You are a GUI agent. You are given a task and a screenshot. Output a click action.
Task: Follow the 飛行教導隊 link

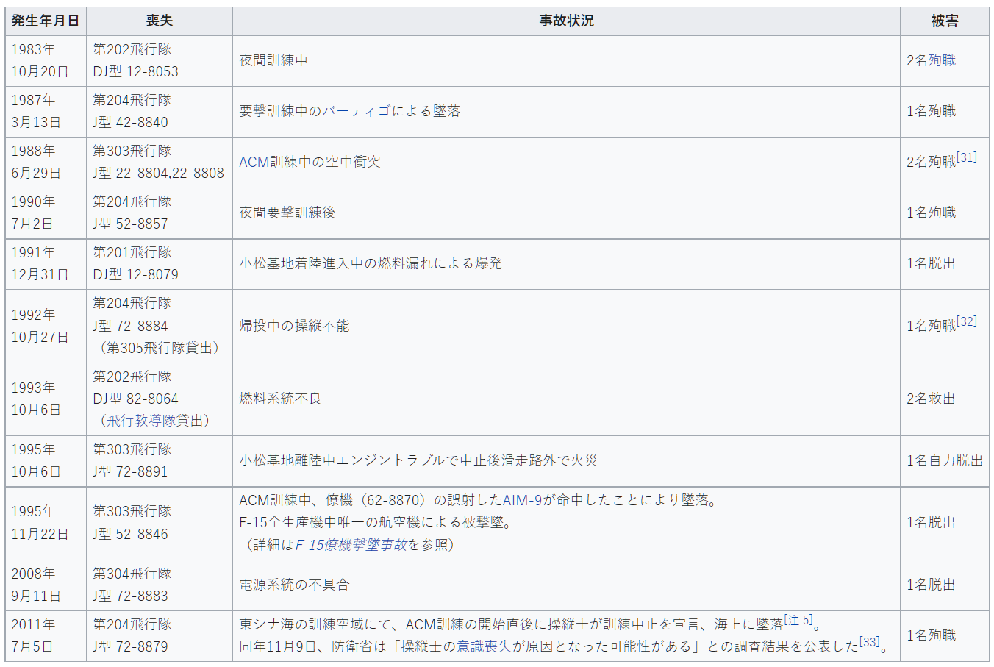pos(154,421)
